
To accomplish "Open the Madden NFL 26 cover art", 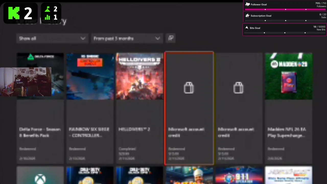I will (x=289, y=76).
